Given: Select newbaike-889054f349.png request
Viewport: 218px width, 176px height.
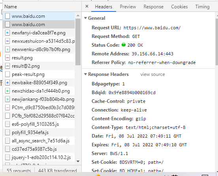Looking at the screenshot, I should click(39, 83).
